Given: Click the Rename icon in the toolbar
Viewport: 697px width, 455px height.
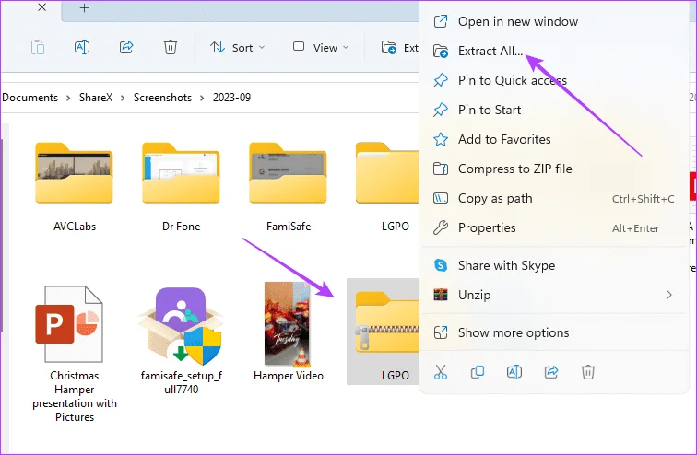Looking at the screenshot, I should (x=82, y=47).
